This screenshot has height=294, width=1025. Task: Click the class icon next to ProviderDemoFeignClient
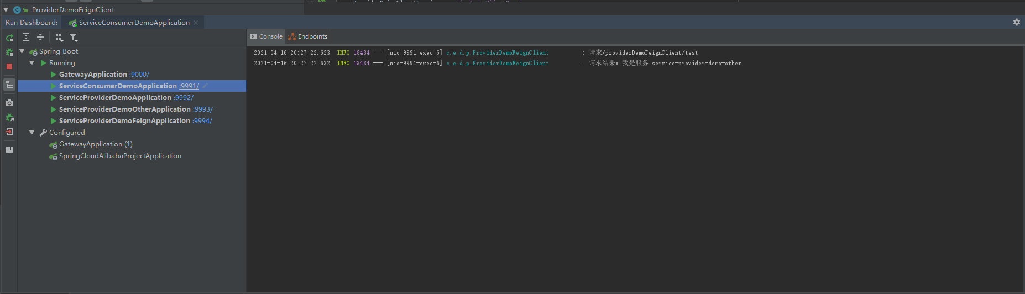[x=17, y=10]
